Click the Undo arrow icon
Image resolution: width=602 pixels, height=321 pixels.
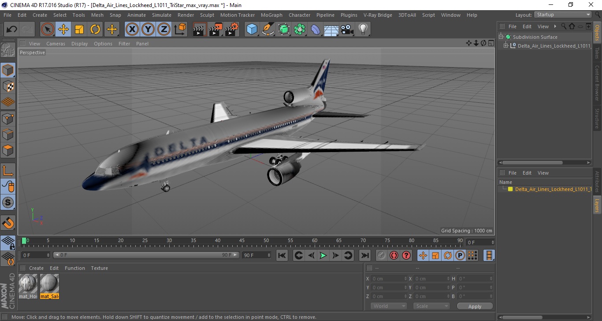(x=12, y=30)
